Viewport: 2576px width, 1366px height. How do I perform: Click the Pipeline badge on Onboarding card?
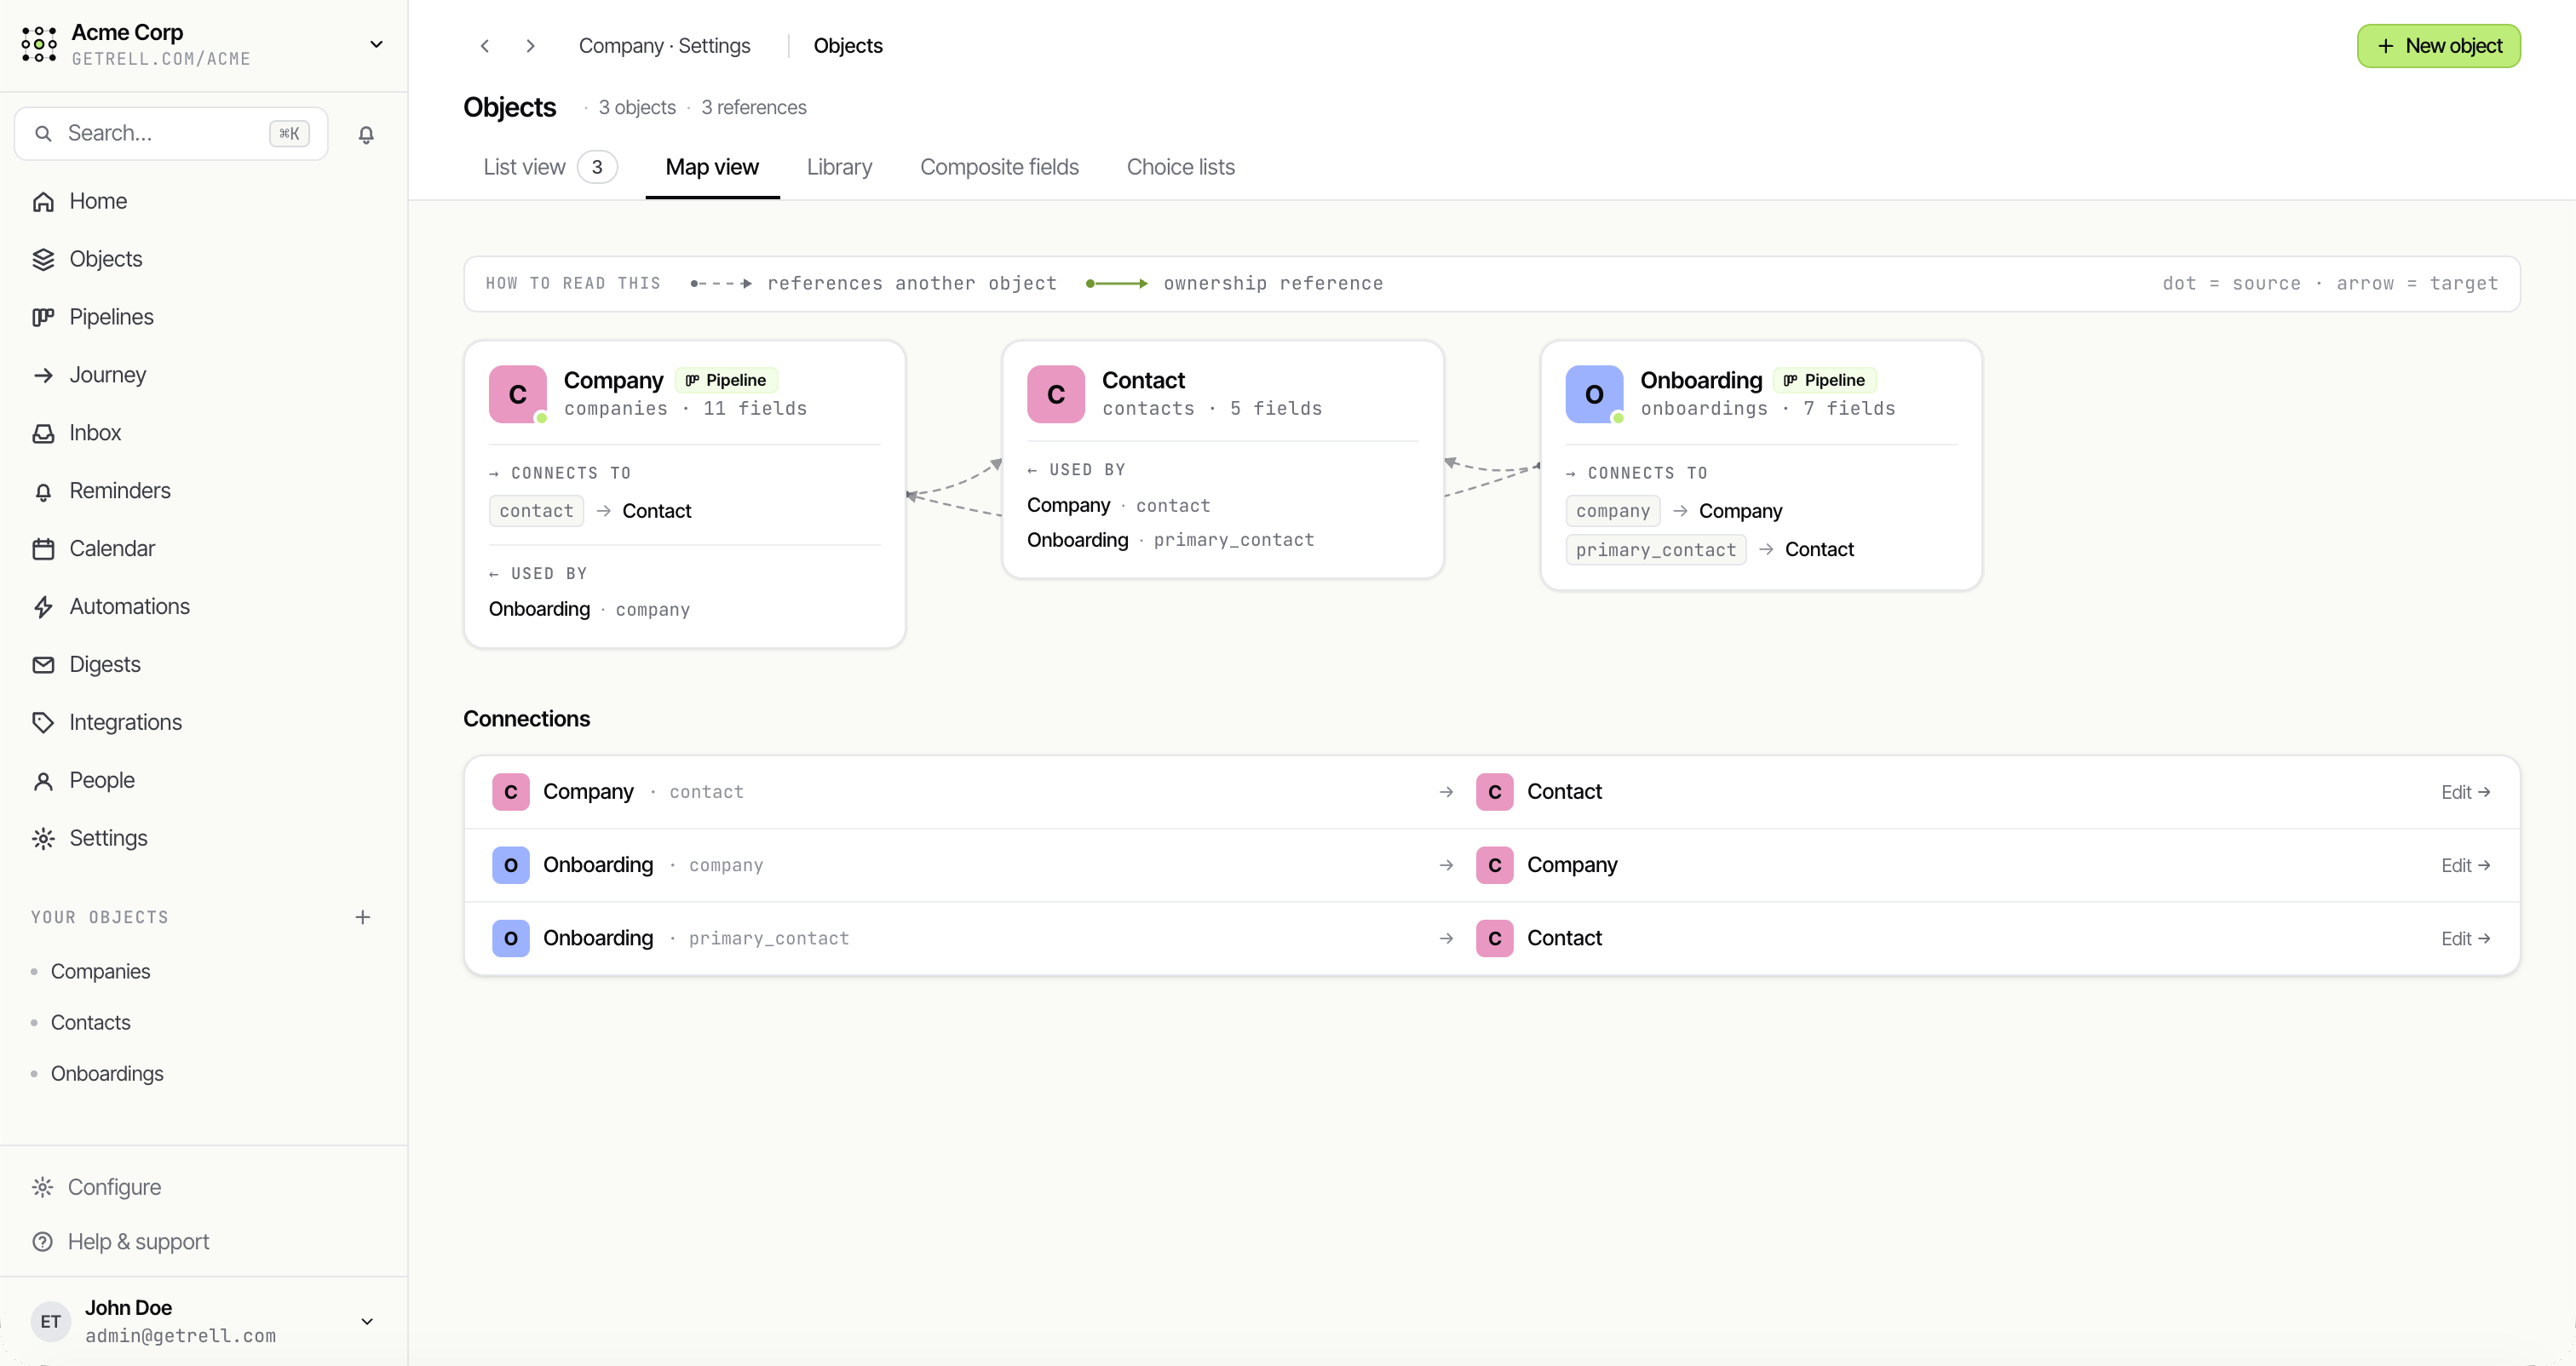pos(1824,380)
